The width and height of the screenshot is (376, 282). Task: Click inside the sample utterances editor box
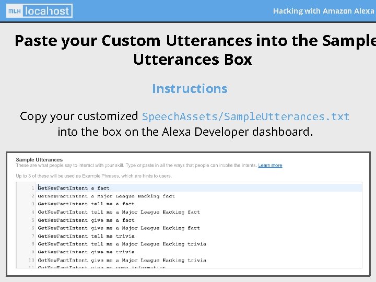[189, 225]
